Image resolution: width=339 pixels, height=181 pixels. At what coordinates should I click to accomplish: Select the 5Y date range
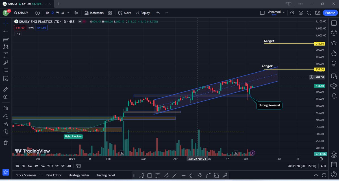pyautogui.click(x=63, y=166)
